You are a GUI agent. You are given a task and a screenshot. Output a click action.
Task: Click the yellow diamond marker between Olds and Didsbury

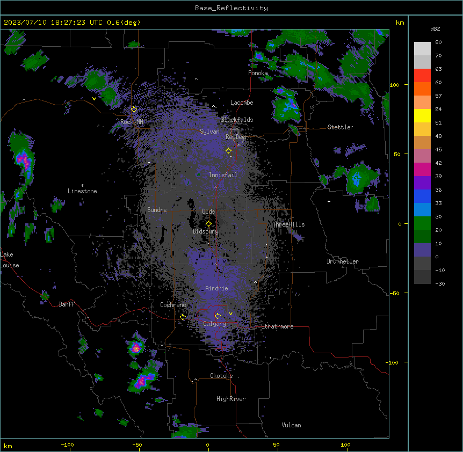point(208,224)
